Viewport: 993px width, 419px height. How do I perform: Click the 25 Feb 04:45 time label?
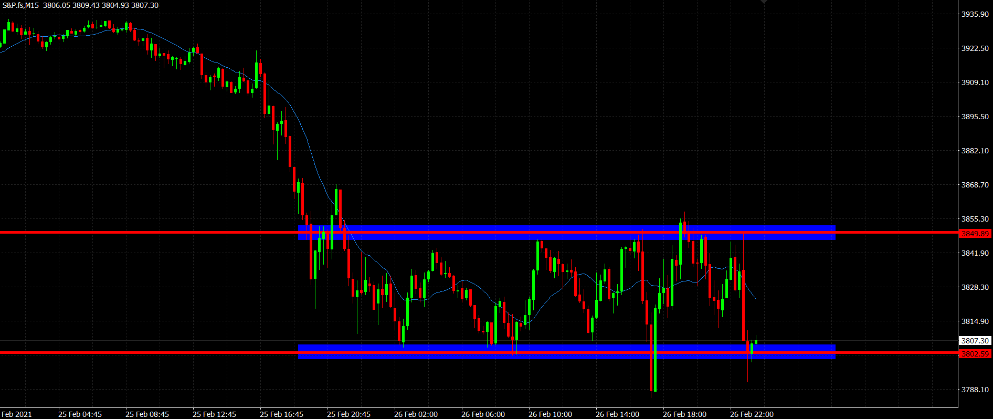[80, 414]
